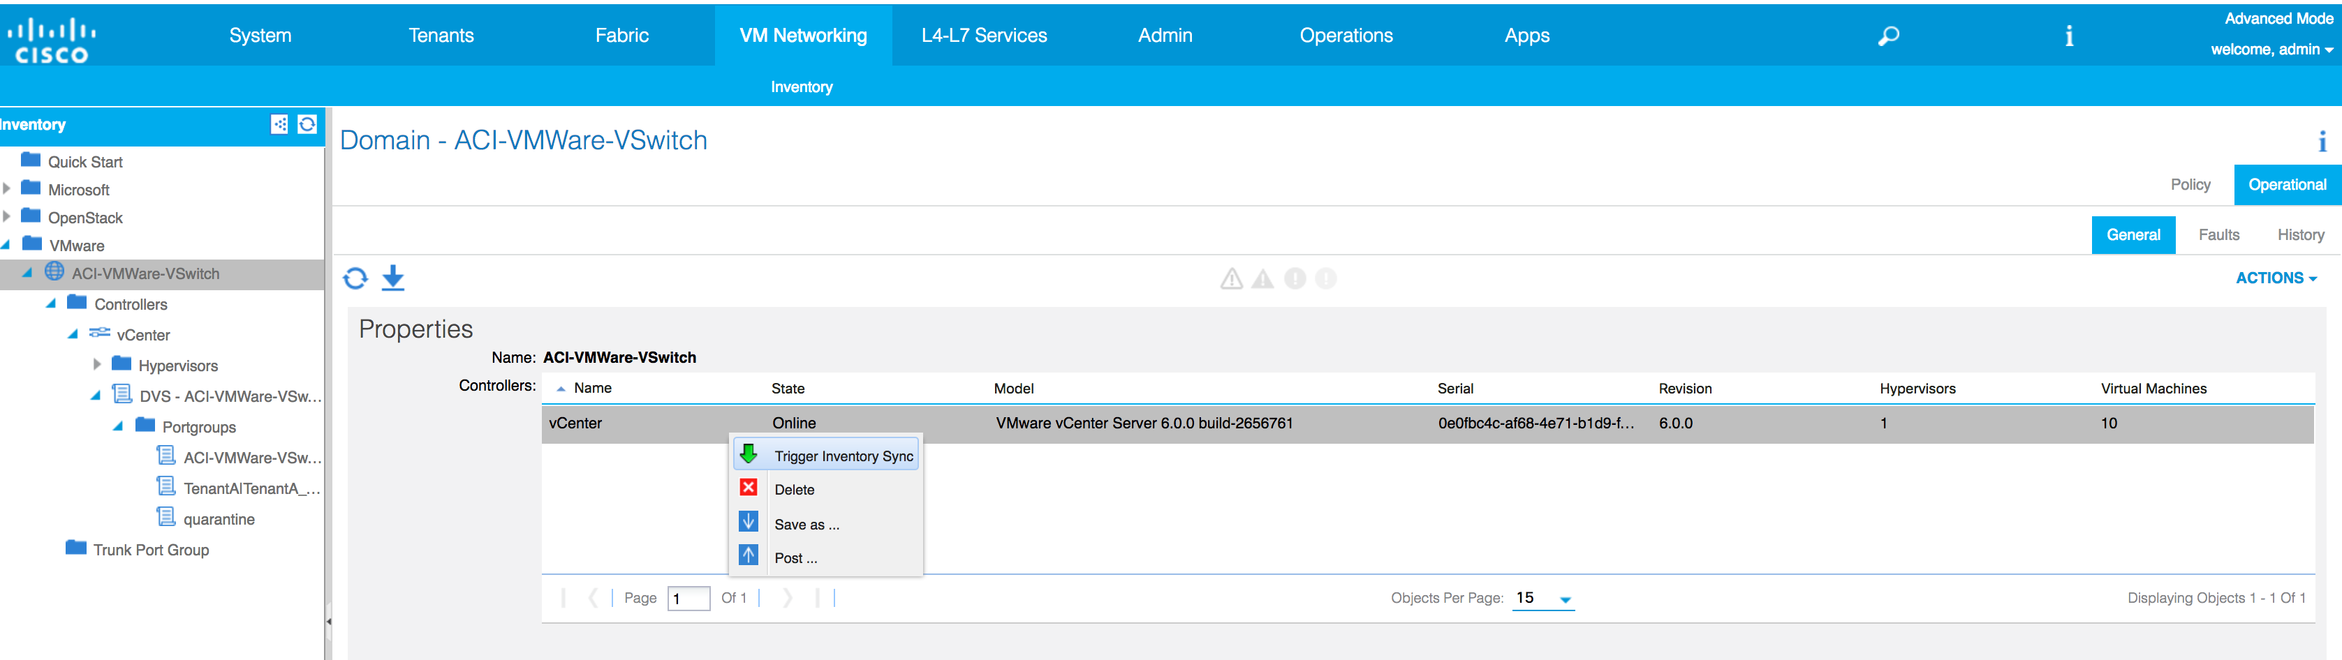Screen dimensions: 2342x660
Task: Collapse the VMware tree node
Action: pos(6,245)
